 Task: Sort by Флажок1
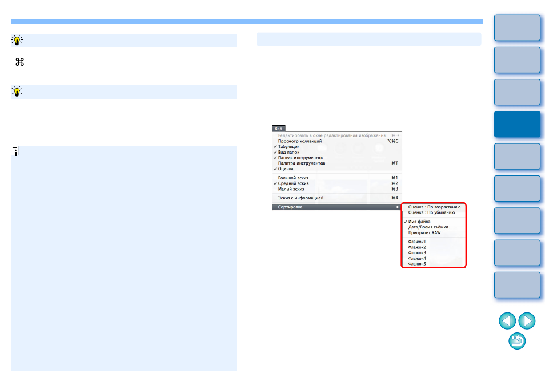(434, 242)
